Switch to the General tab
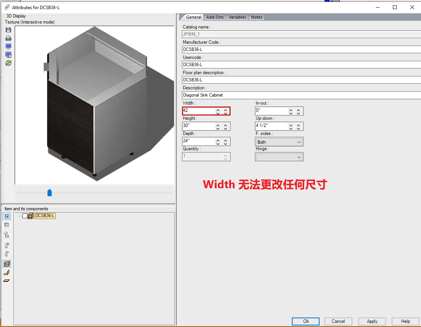This screenshot has height=327, width=421. [x=193, y=17]
